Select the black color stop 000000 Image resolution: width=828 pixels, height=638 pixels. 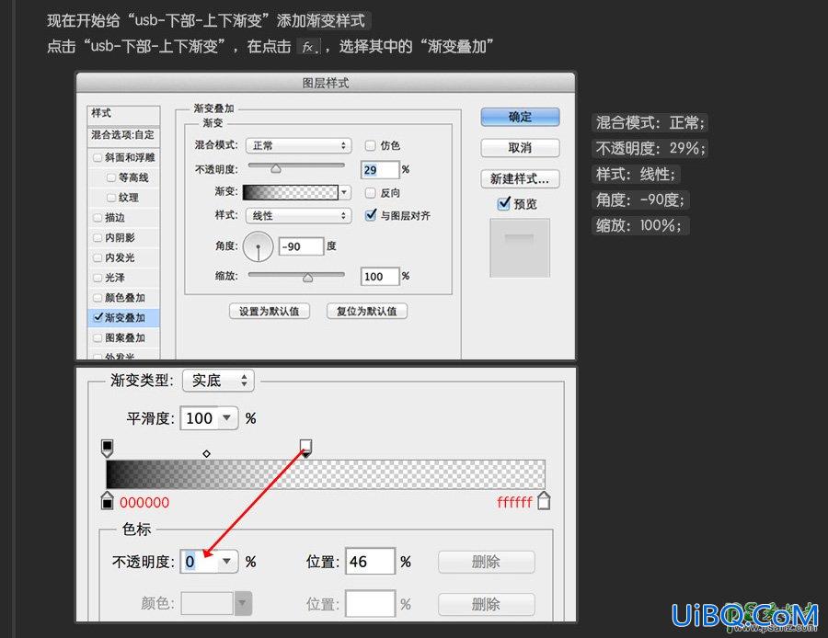[x=108, y=500]
